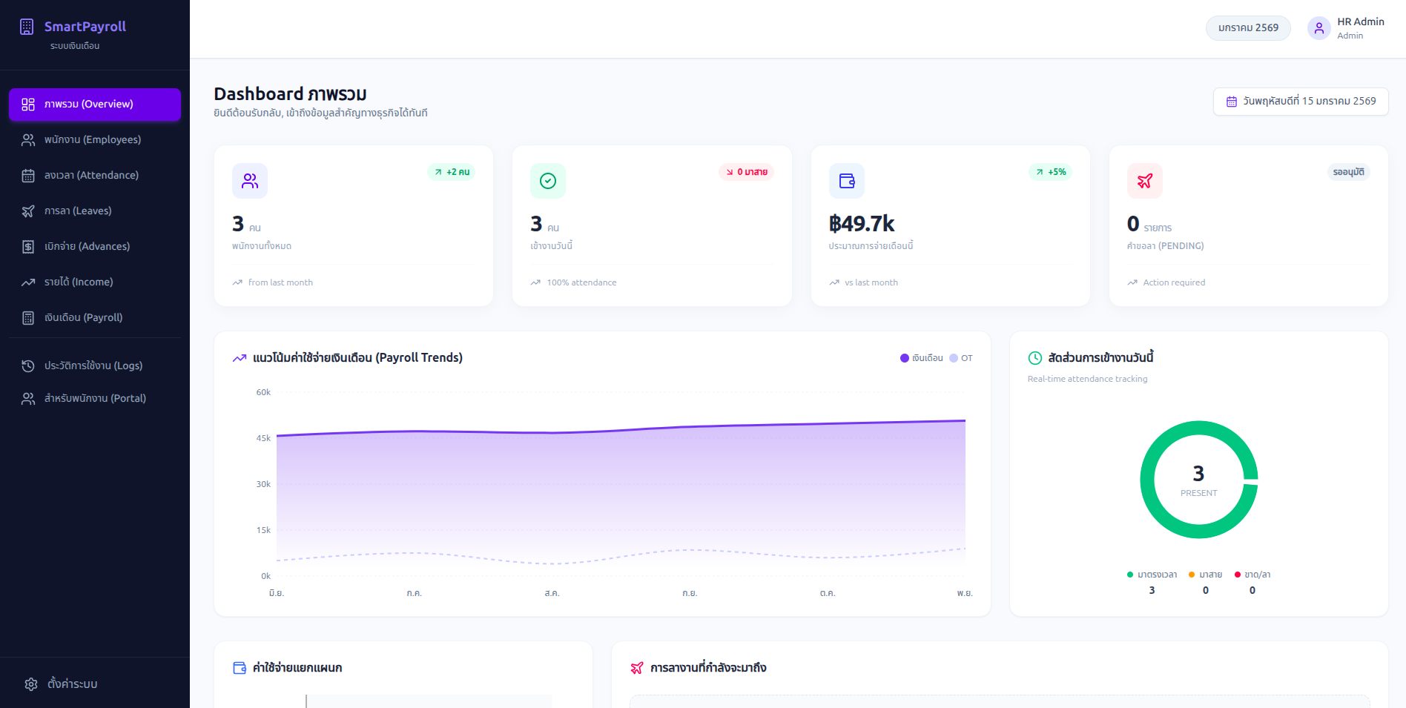Open เบิกจ่าย (Advances) section
Viewport: 1406px width, 708px height.
point(95,247)
